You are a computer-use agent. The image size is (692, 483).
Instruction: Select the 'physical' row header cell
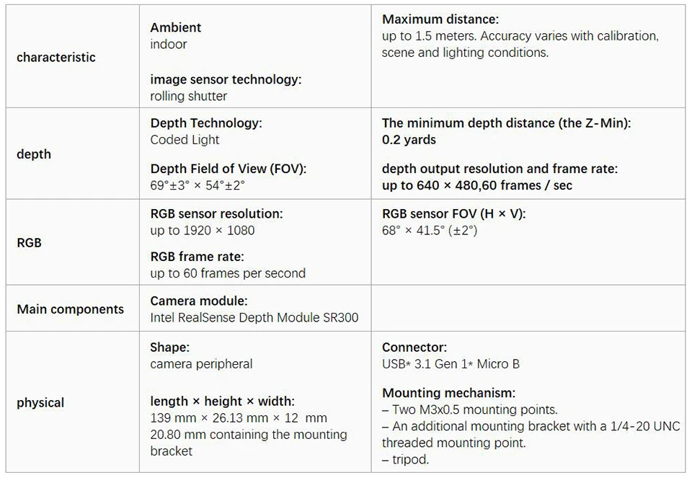click(x=40, y=402)
